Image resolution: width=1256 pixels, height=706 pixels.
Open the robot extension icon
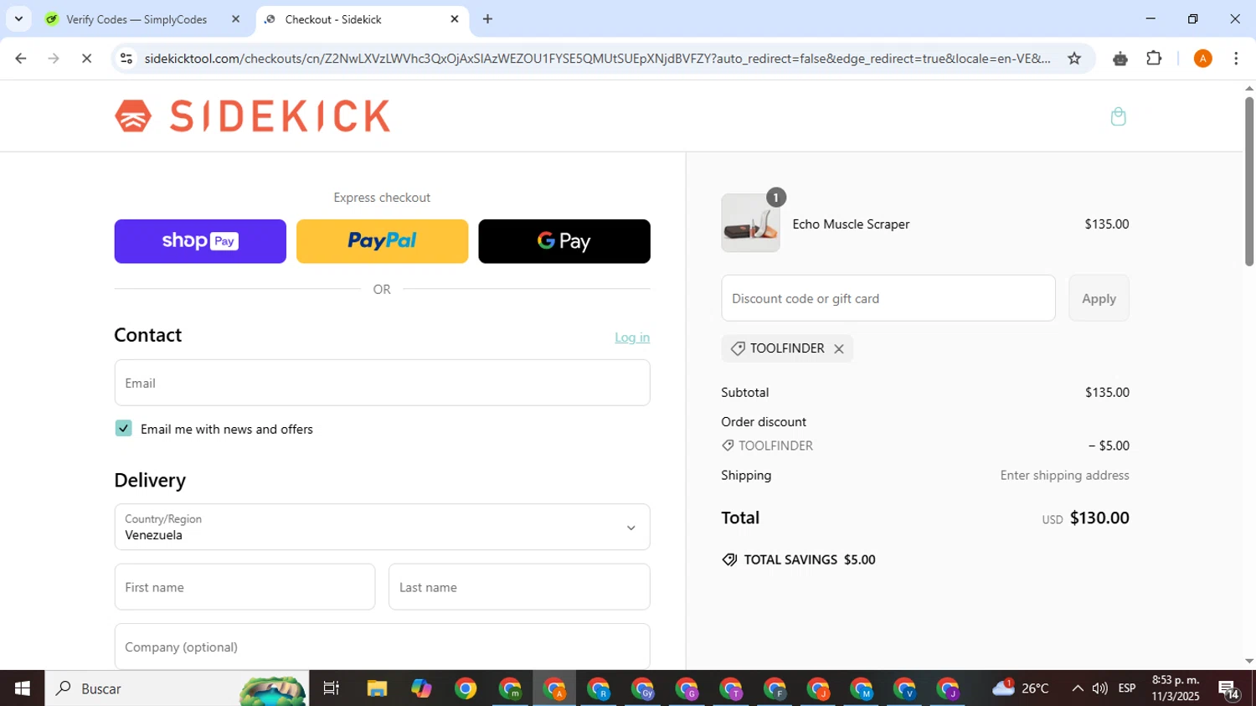tap(1120, 59)
